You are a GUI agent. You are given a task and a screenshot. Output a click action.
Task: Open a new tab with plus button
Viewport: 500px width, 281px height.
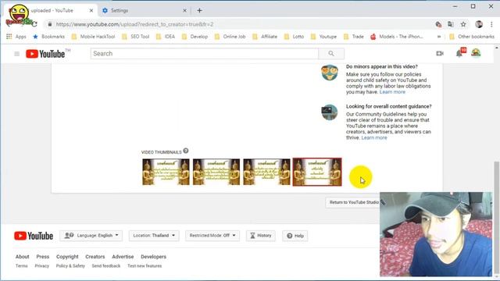(199, 10)
